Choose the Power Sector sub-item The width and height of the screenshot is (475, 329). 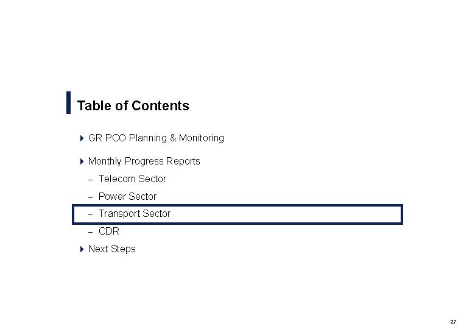click(127, 196)
